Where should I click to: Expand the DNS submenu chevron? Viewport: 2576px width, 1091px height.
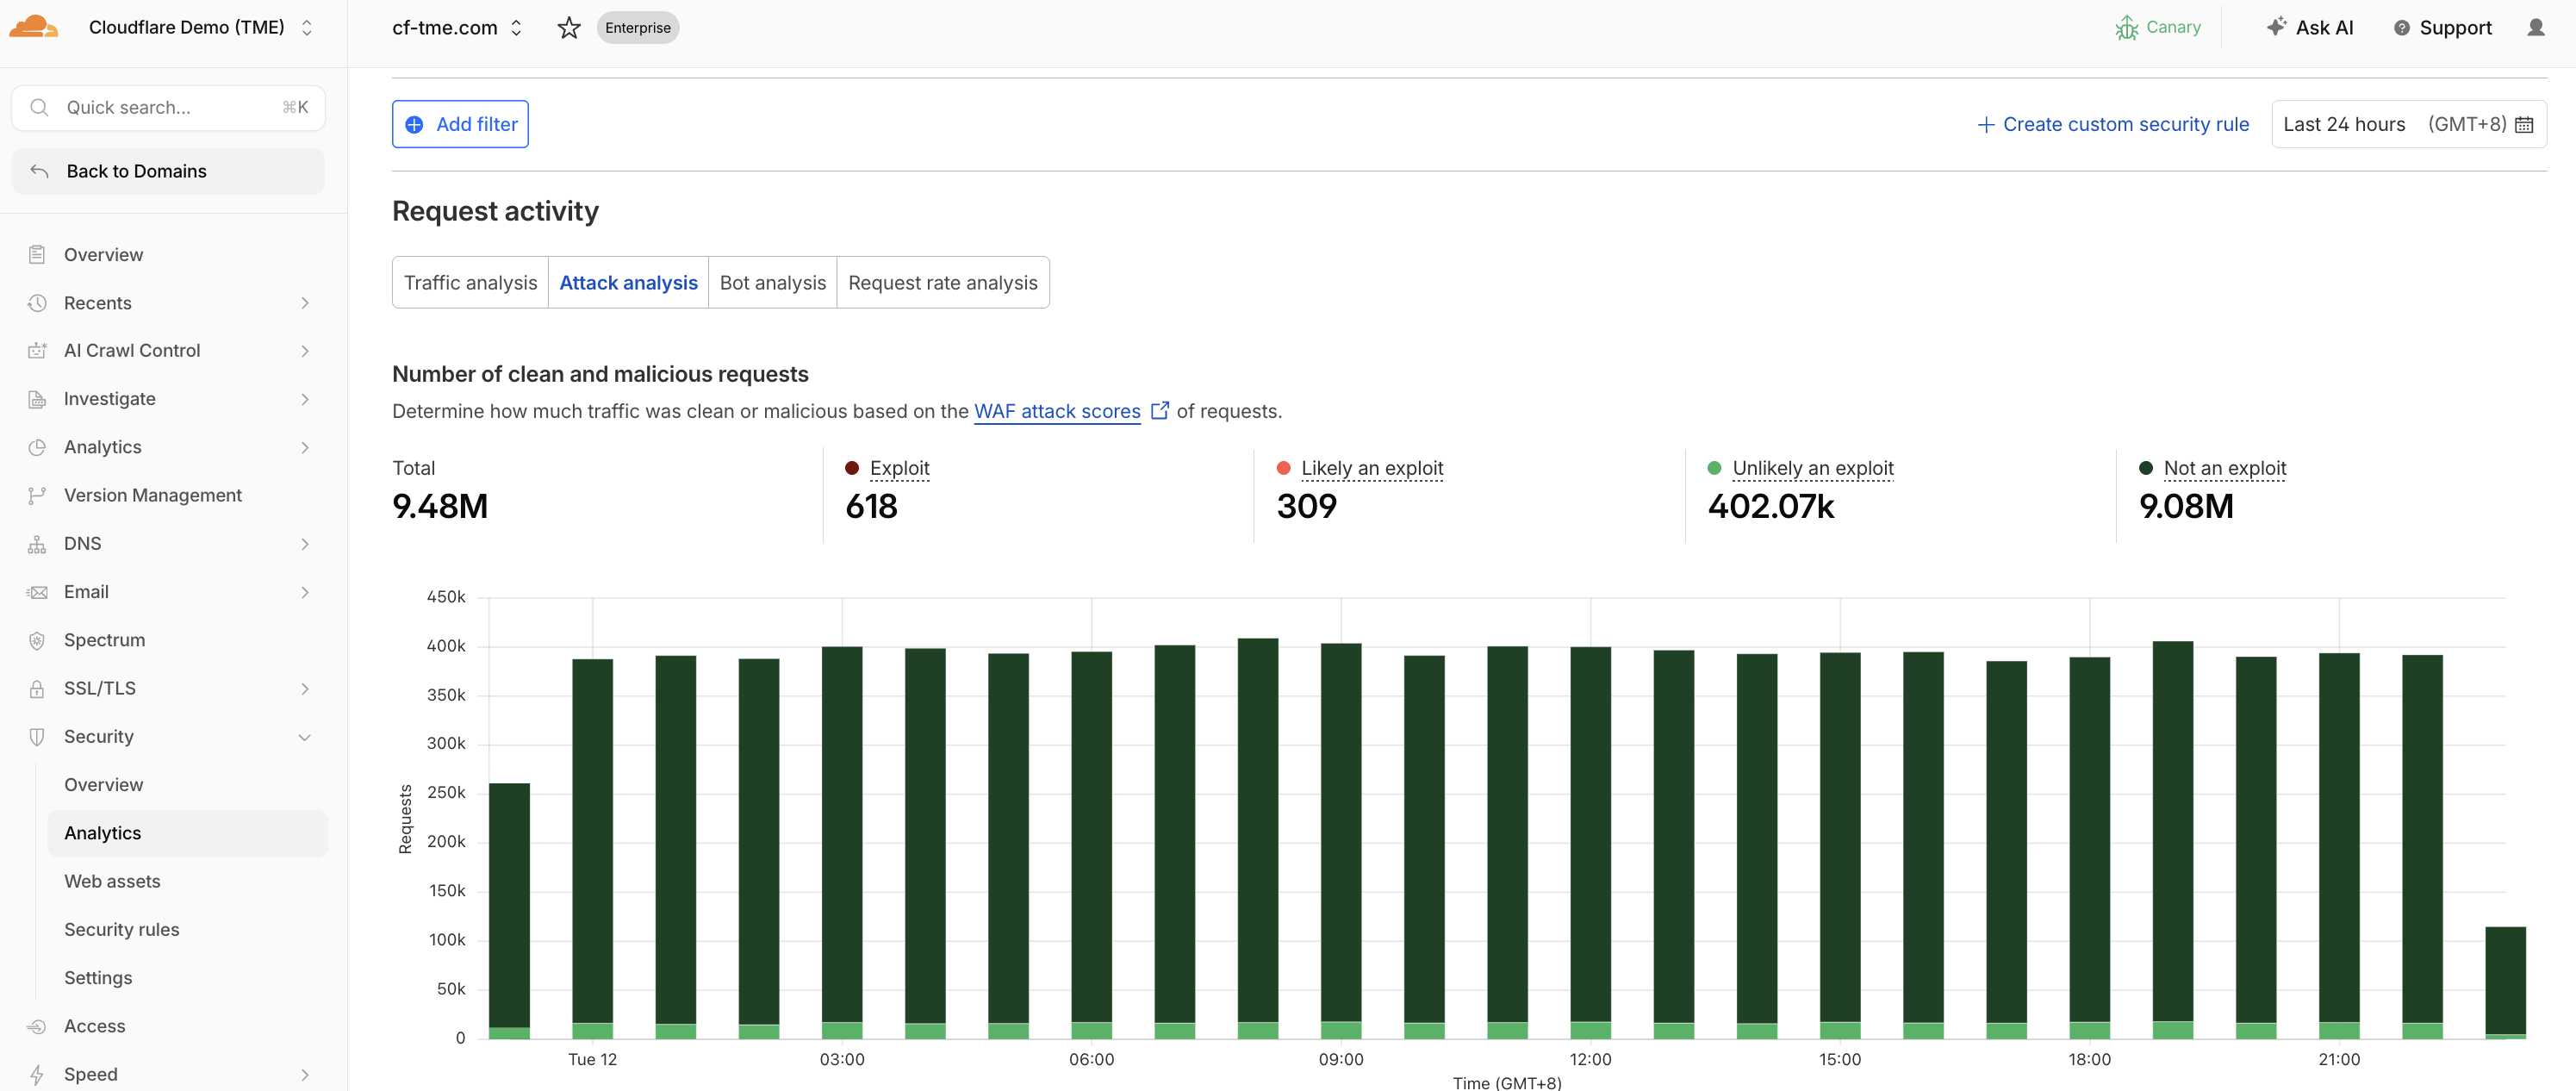pyautogui.click(x=305, y=544)
